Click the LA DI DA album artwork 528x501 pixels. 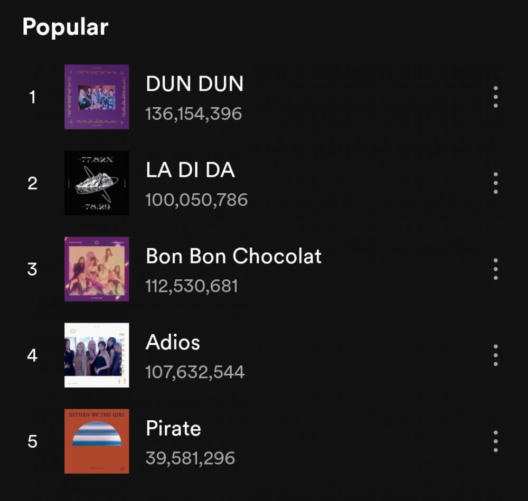pyautogui.click(x=97, y=183)
